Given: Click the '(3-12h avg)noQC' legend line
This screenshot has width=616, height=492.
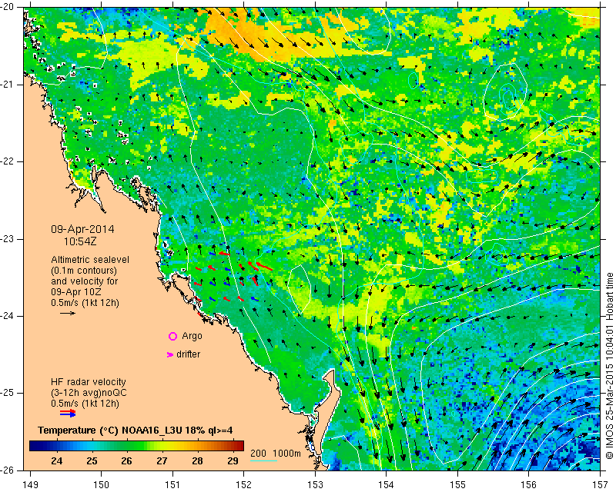Looking at the screenshot, I should [89, 393].
